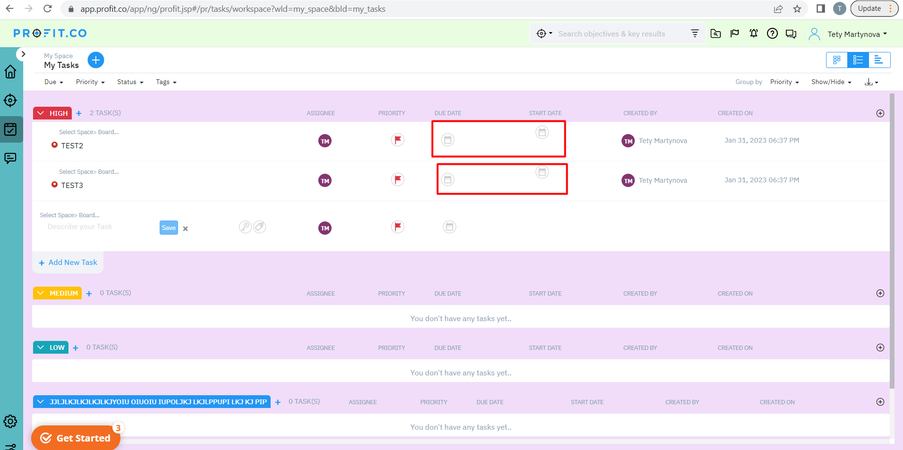The image size is (903, 450).
Task: Open the notifications bell icon
Action: (754, 34)
